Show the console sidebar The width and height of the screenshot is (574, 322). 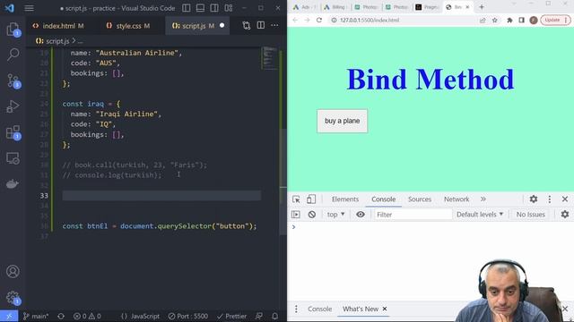tap(296, 215)
